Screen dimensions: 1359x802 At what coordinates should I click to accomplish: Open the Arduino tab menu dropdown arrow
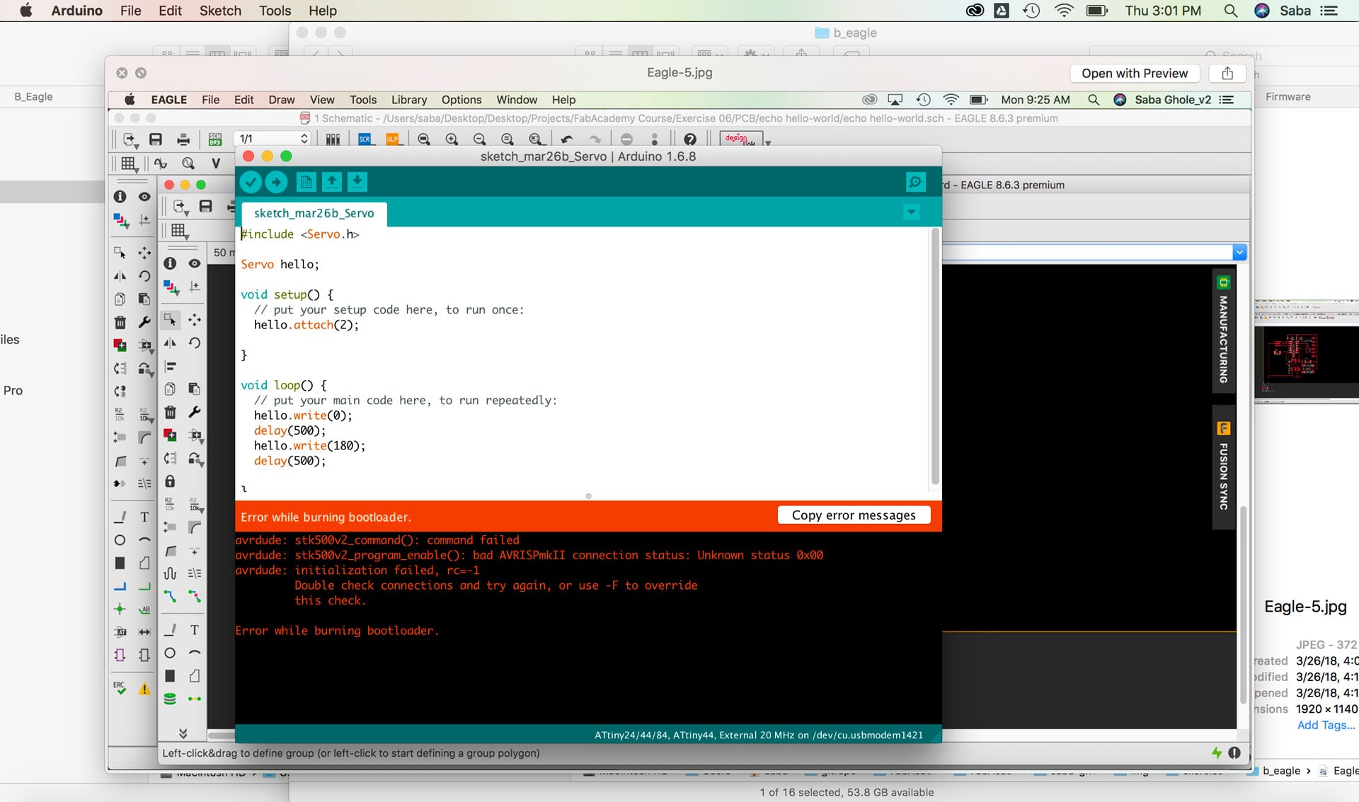[x=912, y=212]
